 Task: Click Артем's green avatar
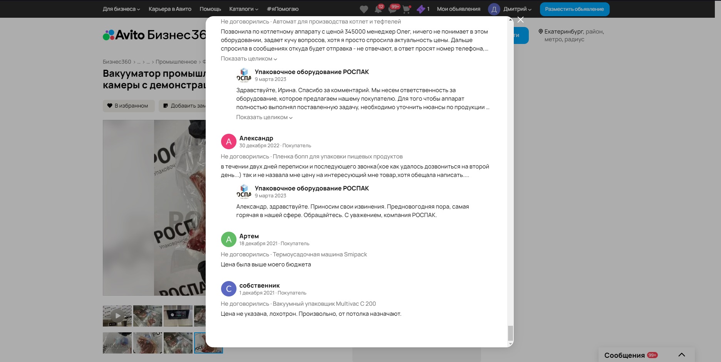(228, 239)
